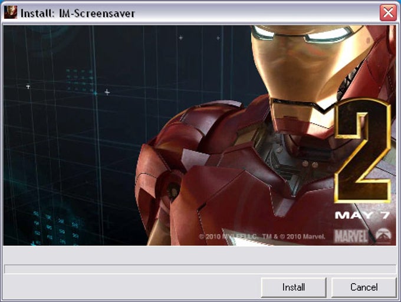Click the Iron Man 2 banner image
401x302 pixels.
(x=200, y=135)
